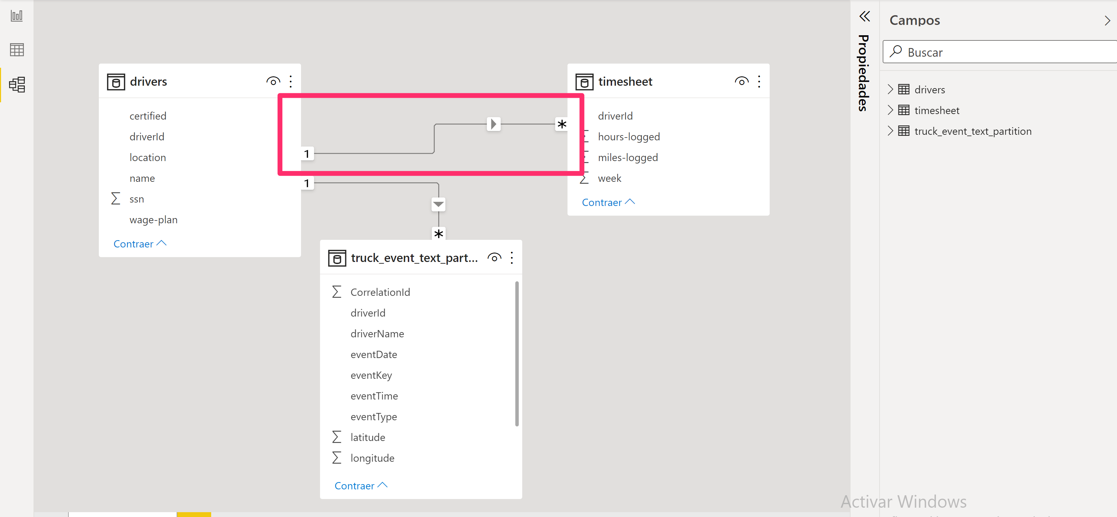Toggle visibility of truck_event_text_part table
The width and height of the screenshot is (1117, 517).
point(494,258)
